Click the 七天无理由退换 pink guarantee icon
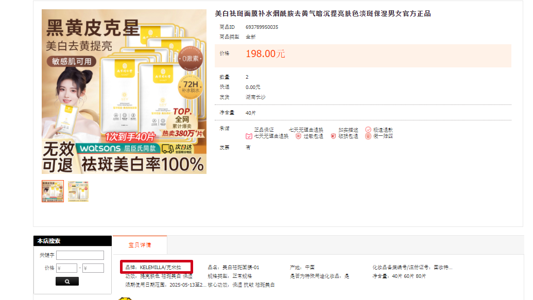 [249, 136]
